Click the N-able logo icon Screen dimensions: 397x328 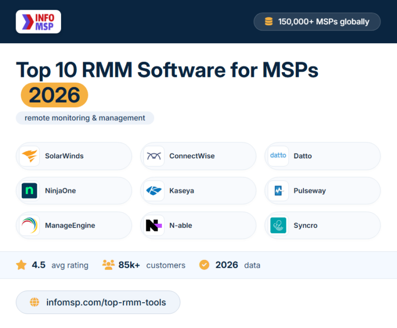click(154, 225)
